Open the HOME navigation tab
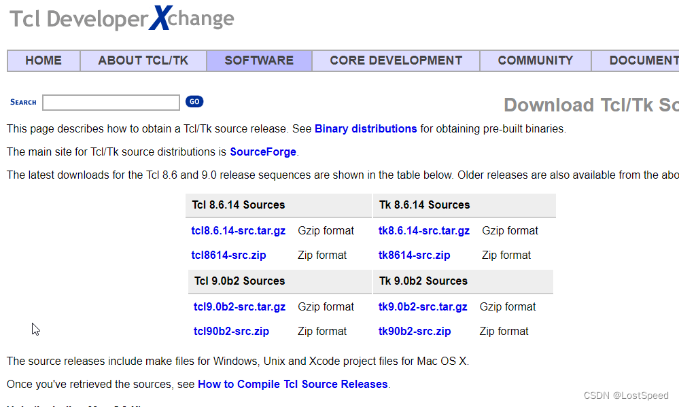The image size is (679, 407). 43,60
